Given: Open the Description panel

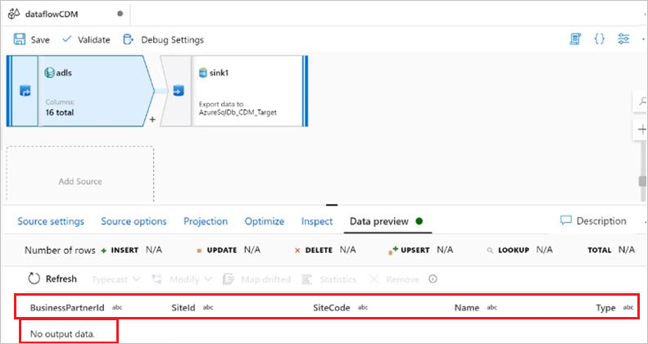Looking at the screenshot, I should [593, 221].
